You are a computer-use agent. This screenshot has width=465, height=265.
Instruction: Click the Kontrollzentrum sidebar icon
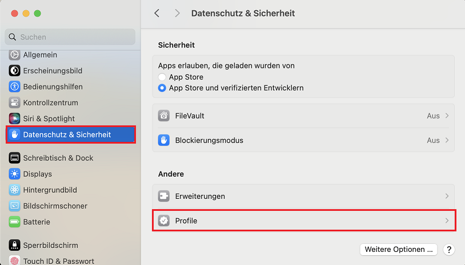pyautogui.click(x=14, y=103)
